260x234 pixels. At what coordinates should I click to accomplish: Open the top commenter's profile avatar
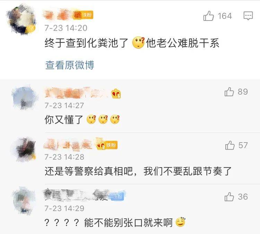coord(21,19)
